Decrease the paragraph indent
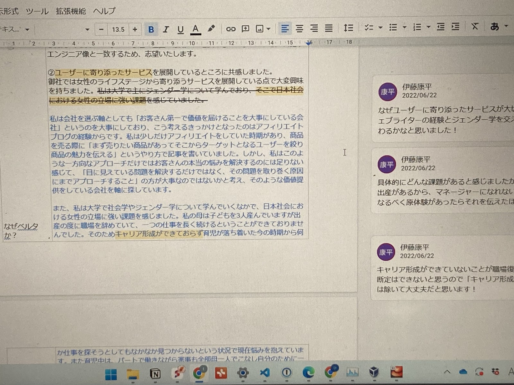Image resolution: width=514 pixels, height=385 pixels. click(441, 27)
